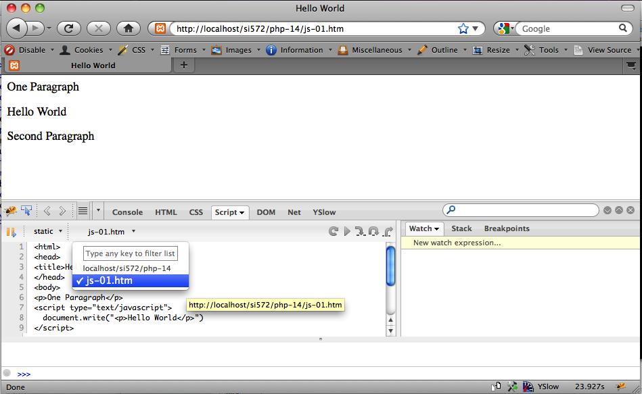The image size is (642, 394).
Task: Bookmark this page with the star
Action: pyautogui.click(x=463, y=28)
